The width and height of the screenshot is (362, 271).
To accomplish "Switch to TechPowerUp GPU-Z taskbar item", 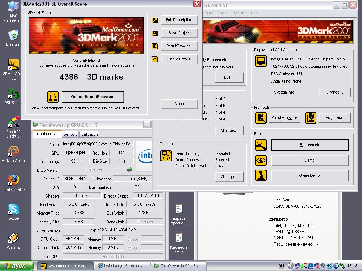I will (179, 266).
